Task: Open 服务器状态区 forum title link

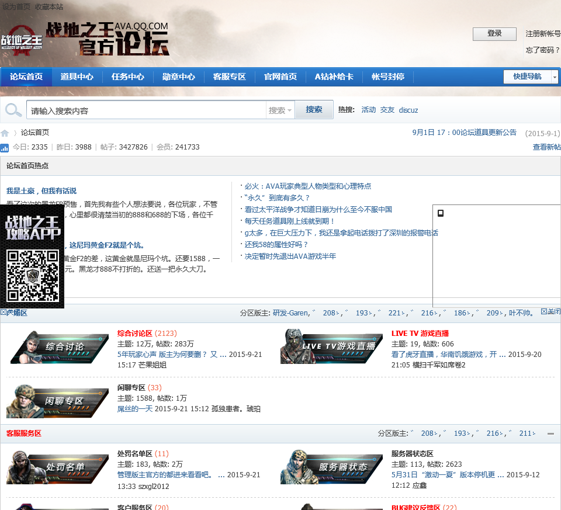Action: 412,454
